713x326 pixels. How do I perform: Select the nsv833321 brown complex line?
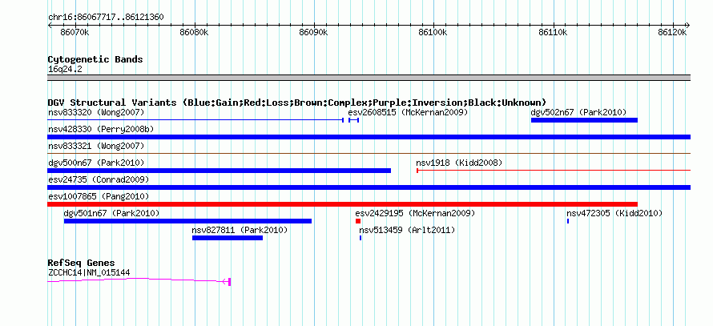coord(369,154)
